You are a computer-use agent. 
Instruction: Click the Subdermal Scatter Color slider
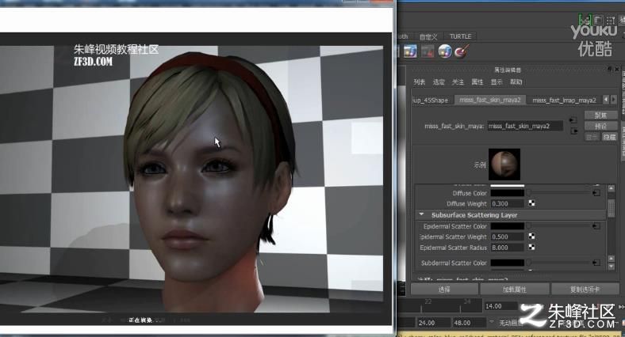[x=559, y=263]
